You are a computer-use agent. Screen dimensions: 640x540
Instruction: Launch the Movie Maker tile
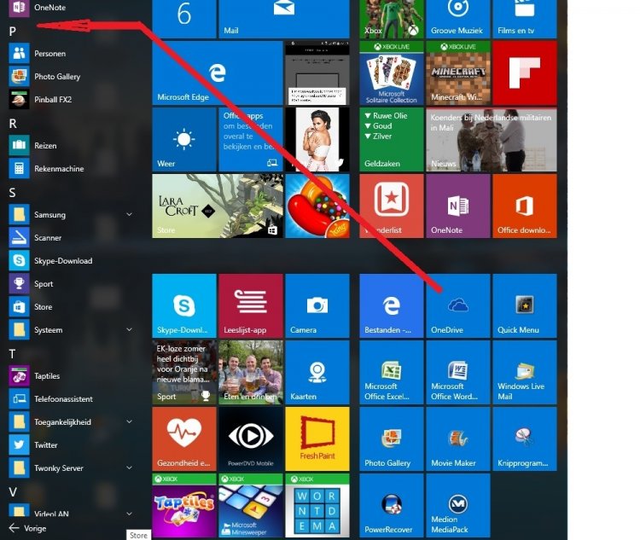pos(458,438)
